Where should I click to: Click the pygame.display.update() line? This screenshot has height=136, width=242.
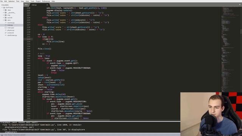pos(59,11)
